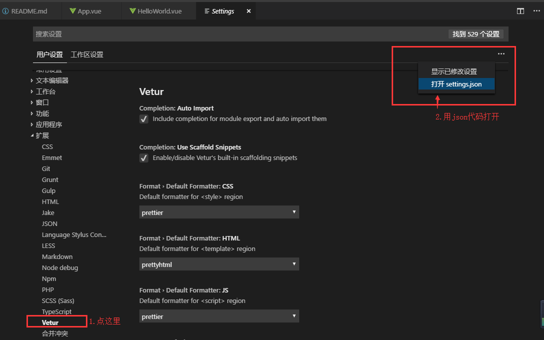The image size is (544, 340).
Task: Open the prettyhtml HTML formatter dropdown
Action: tap(219, 264)
